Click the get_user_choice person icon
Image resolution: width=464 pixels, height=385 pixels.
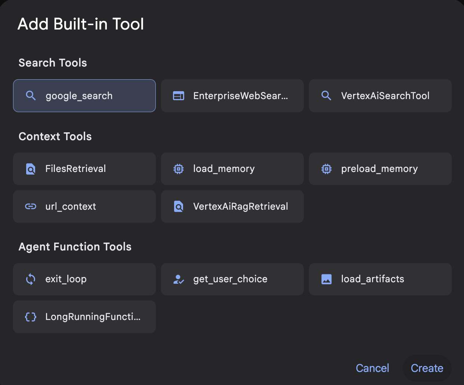pos(179,279)
